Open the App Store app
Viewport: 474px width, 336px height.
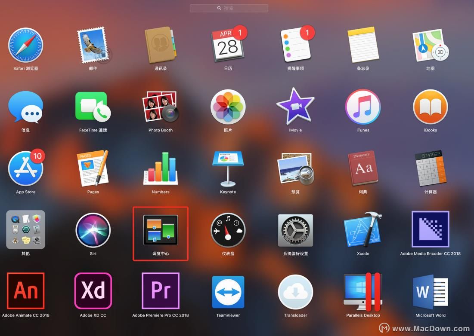pos(26,168)
